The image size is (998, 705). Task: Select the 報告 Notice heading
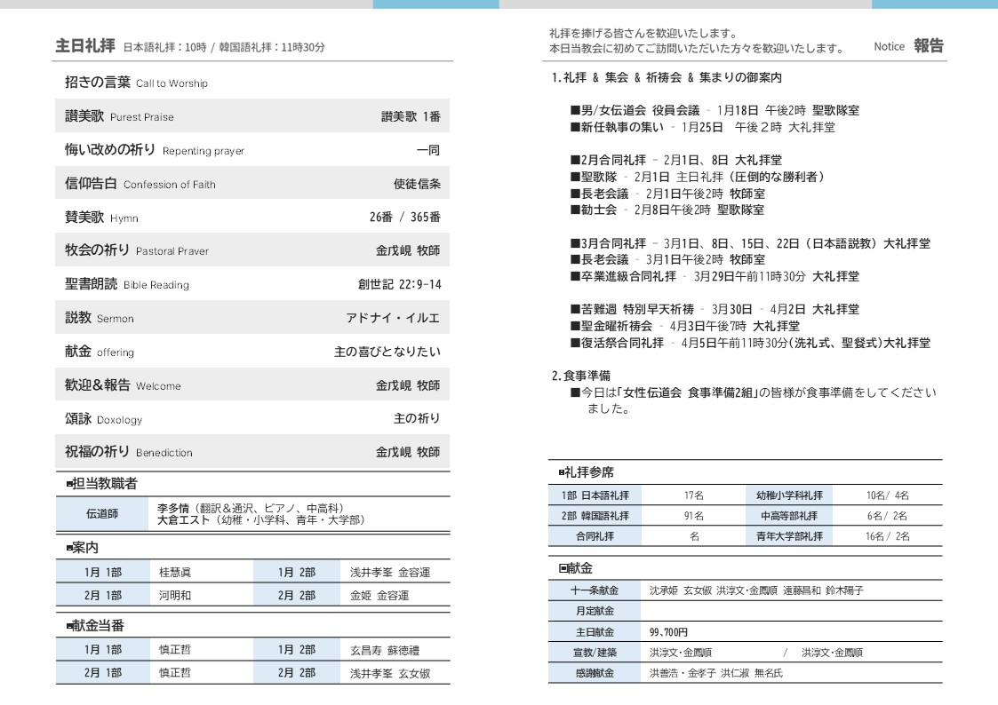[929, 46]
